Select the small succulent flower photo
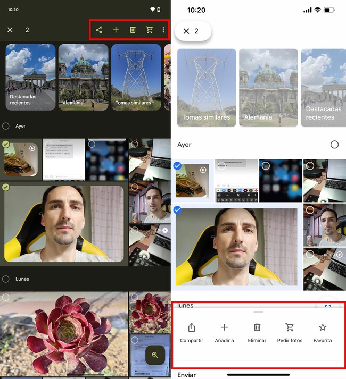 [x=135, y=297]
